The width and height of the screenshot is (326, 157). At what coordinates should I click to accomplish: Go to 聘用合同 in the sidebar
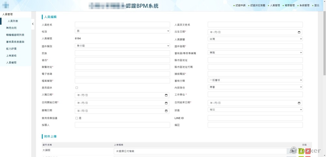click(x=11, y=28)
